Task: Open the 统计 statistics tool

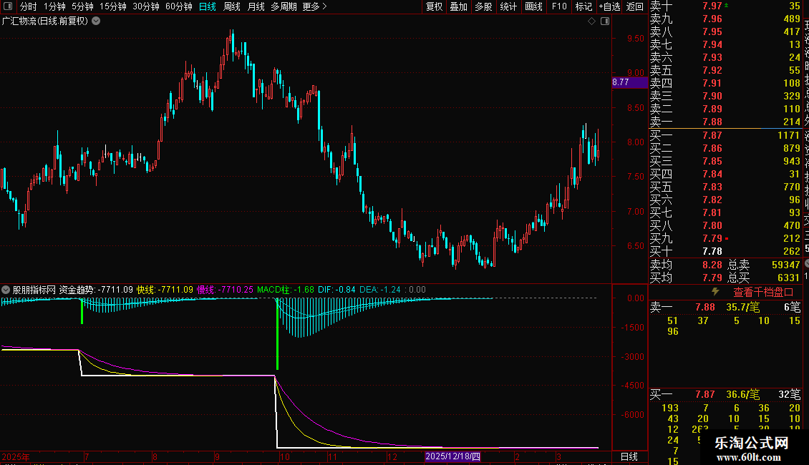Action: pos(508,6)
